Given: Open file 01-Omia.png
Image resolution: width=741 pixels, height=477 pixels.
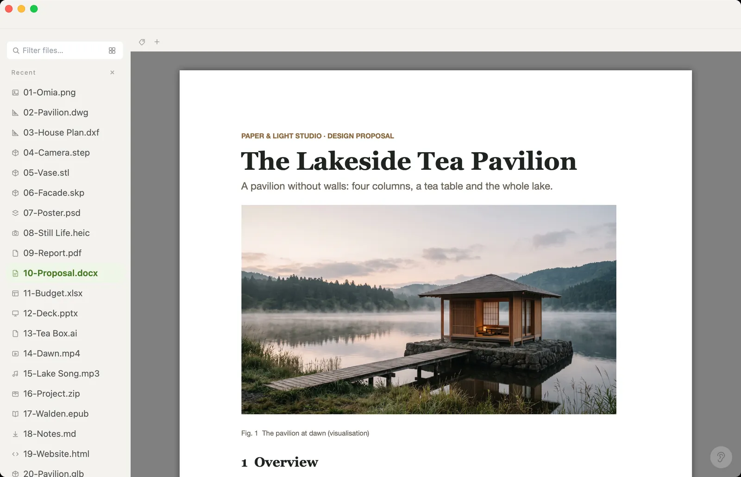Looking at the screenshot, I should tap(65, 93).
